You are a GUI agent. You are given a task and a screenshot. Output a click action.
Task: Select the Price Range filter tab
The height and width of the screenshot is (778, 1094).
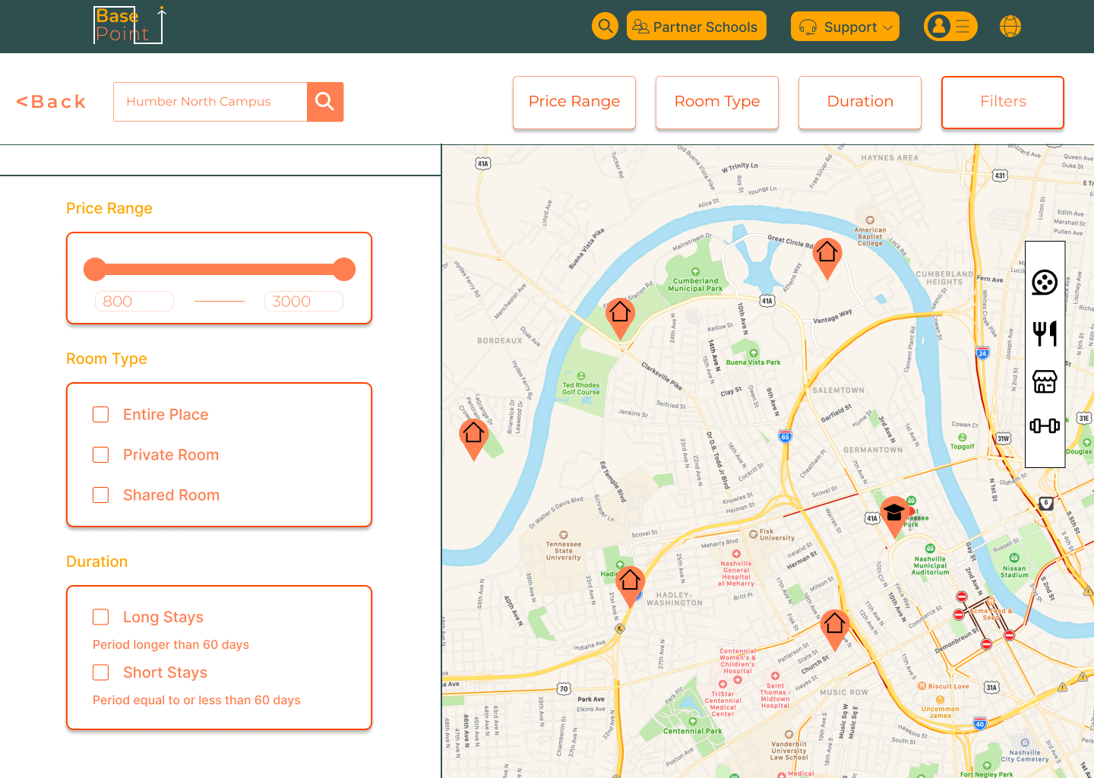574,102
